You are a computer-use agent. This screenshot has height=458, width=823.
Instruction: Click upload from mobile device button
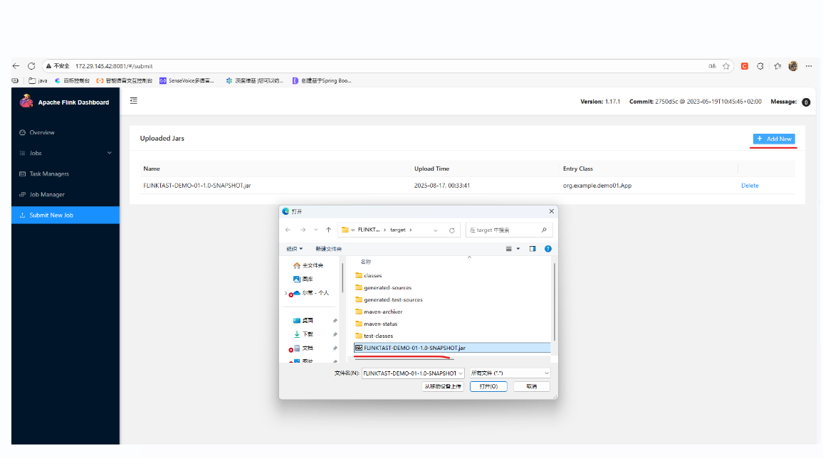(442, 387)
